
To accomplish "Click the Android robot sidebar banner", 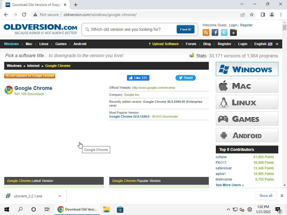I will [247, 135].
